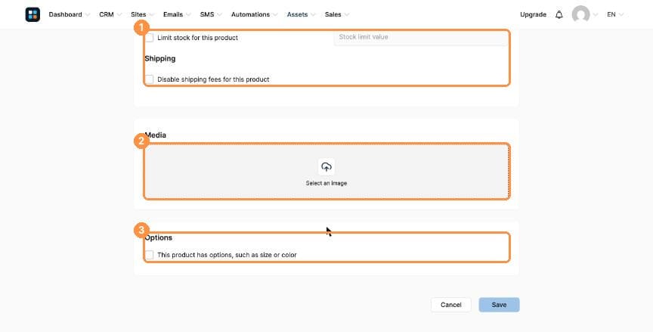Click the Save button
The image size is (653, 332).
[x=499, y=305]
